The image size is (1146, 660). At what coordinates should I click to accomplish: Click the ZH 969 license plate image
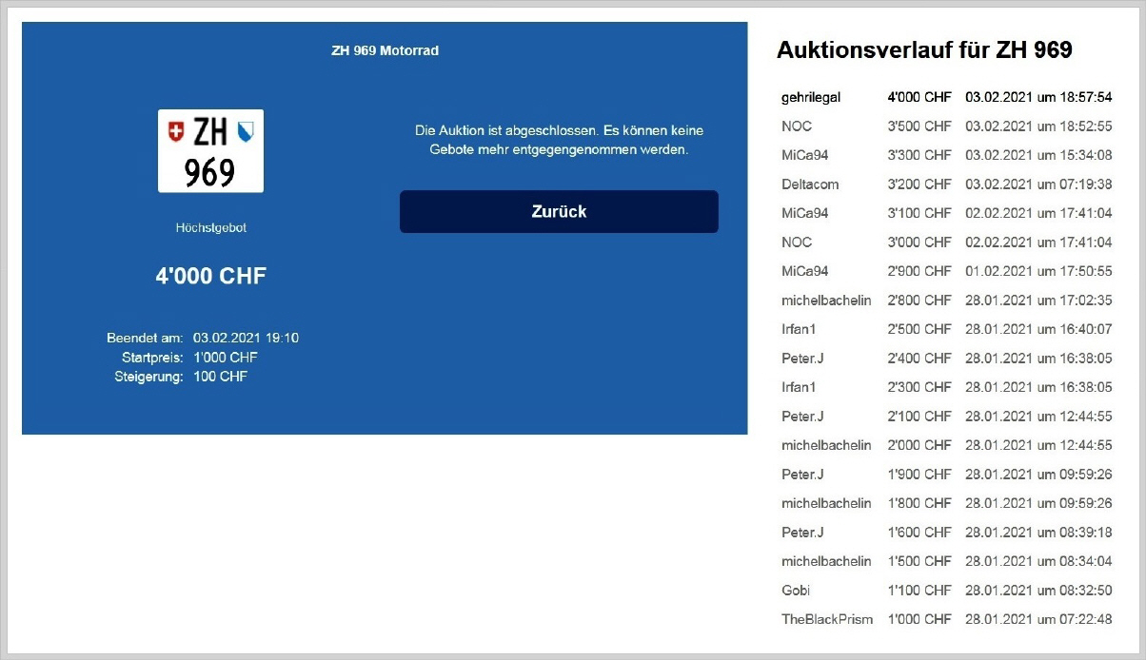[210, 151]
